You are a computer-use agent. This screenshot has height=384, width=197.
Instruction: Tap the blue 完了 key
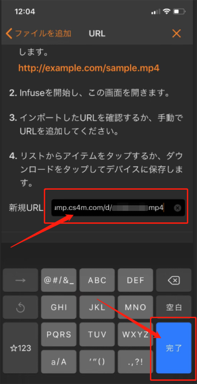coord(174,348)
